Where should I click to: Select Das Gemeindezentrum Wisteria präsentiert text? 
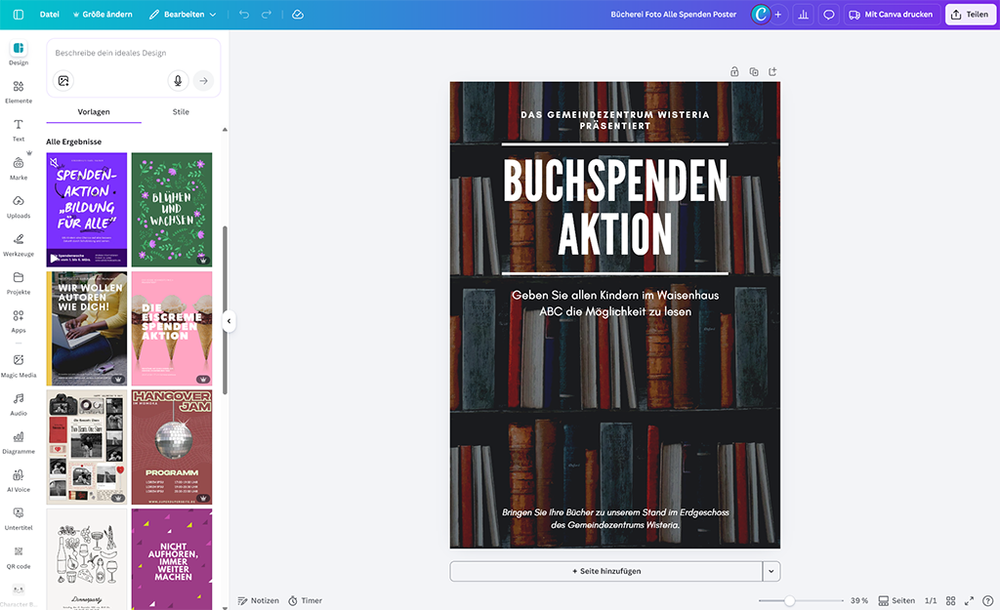pos(615,120)
